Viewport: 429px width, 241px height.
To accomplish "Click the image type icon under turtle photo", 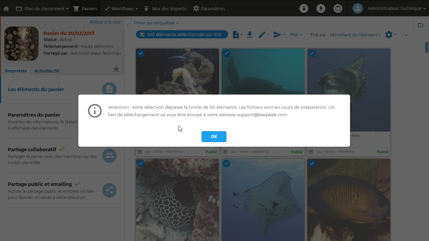I will [x=225, y=152].
